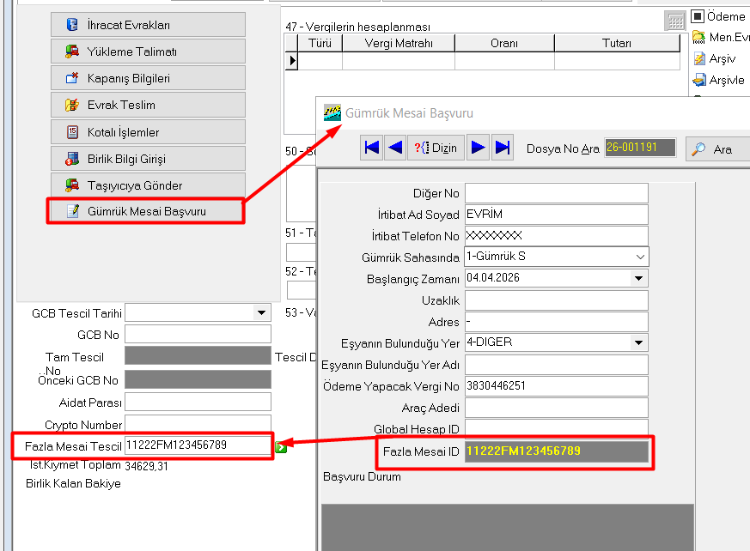Viewport: 750px width, 551px height.
Task: Expand Eşyanın Bulunduğu Yer dropdown
Action: coord(638,342)
